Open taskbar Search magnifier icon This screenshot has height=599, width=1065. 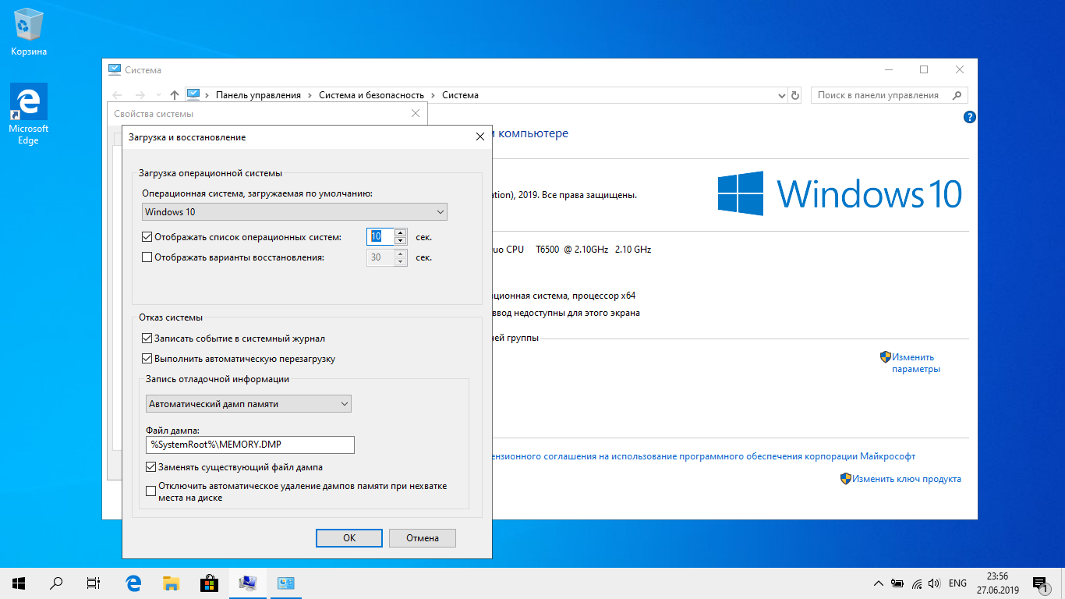pyautogui.click(x=56, y=583)
